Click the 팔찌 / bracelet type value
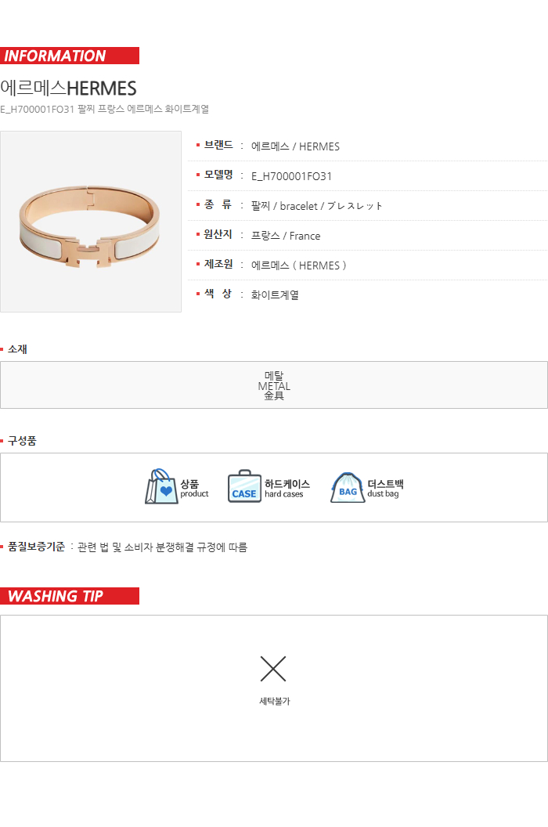The width and height of the screenshot is (548, 827). click(316, 206)
